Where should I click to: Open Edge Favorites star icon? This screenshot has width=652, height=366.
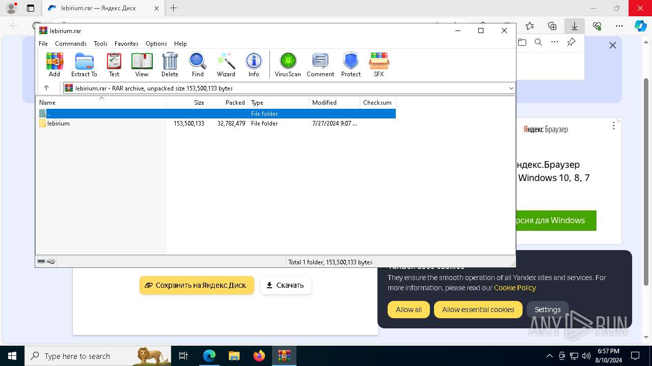coord(530,26)
